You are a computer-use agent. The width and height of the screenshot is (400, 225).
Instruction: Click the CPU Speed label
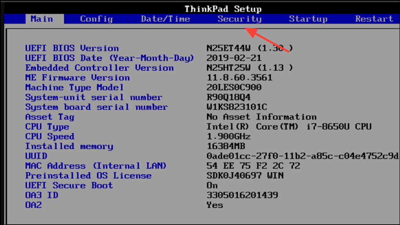pyautogui.click(x=50, y=137)
